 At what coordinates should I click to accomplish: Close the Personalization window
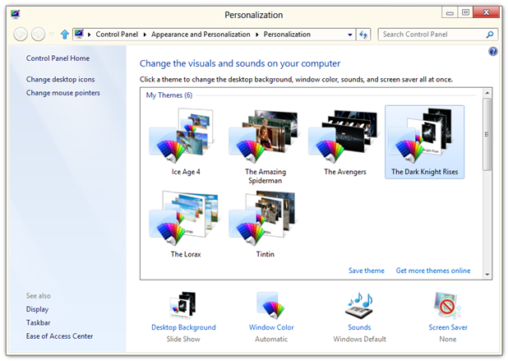coord(486,12)
